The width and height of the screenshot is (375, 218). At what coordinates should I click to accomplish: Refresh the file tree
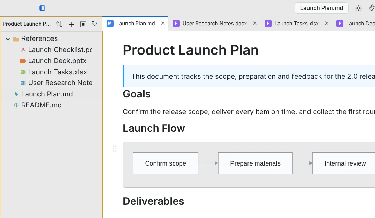coord(94,24)
